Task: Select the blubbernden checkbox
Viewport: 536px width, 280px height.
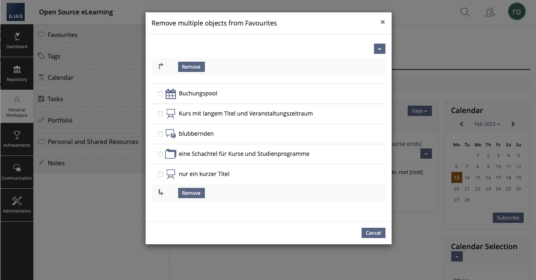Action: [x=160, y=134]
